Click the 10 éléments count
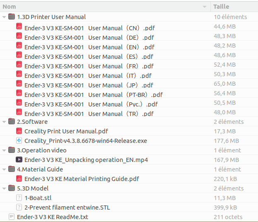This screenshot has height=222, width=258. tap(230, 17)
